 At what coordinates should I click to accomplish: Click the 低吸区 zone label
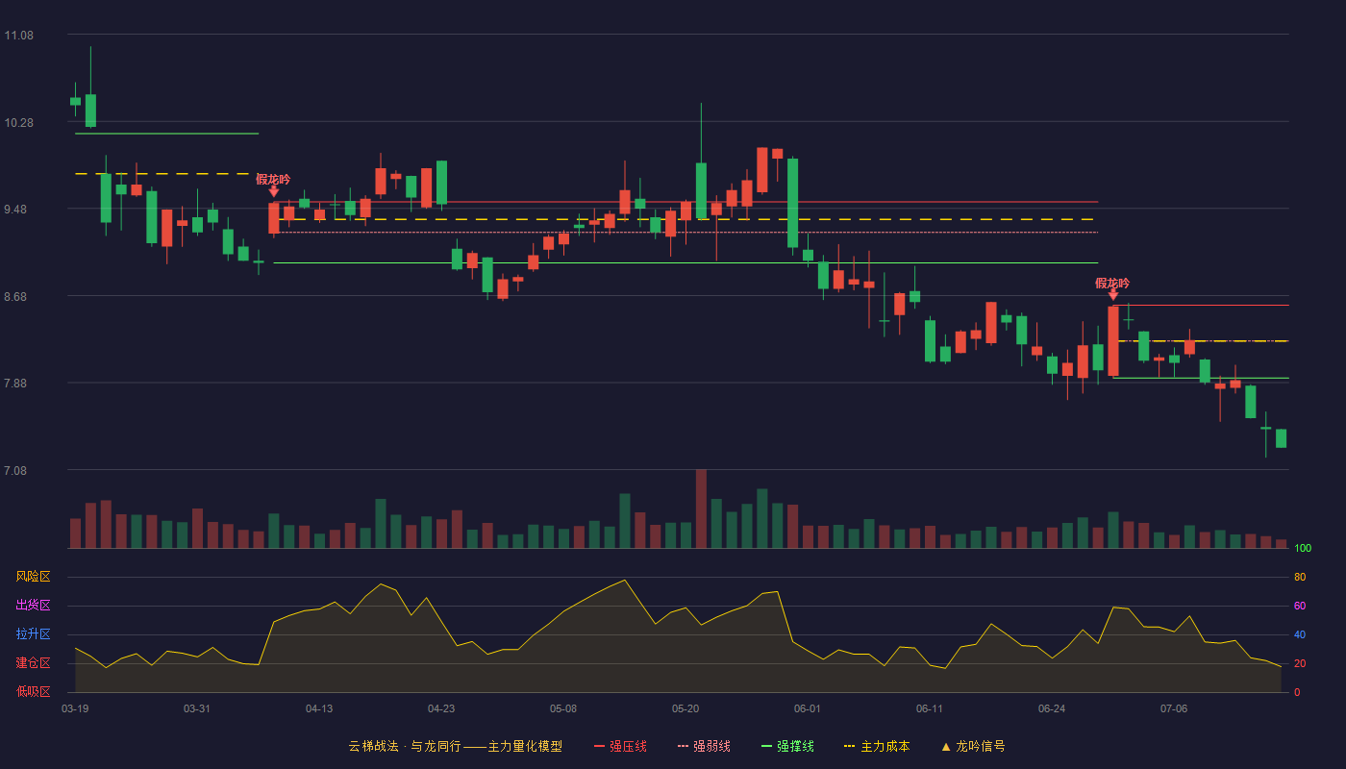click(33, 691)
